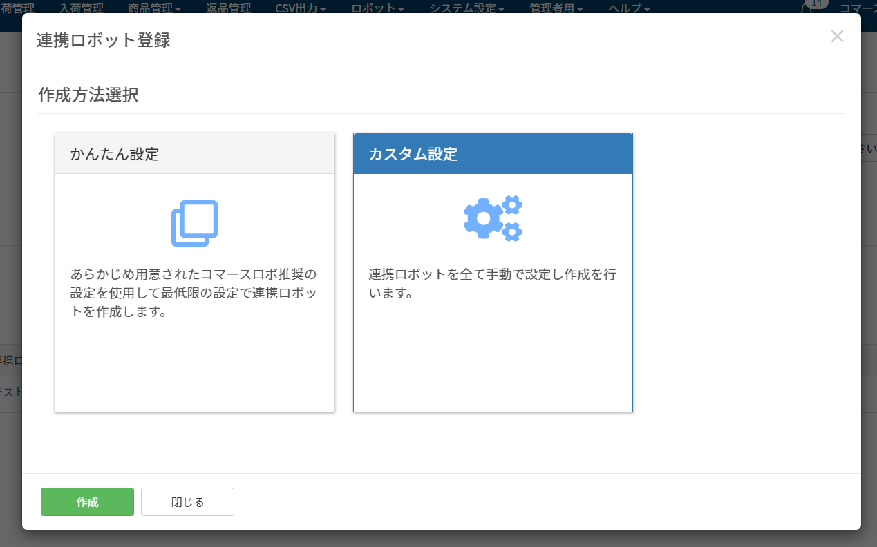877x547 pixels.
Task: Click the 作成方法選択 heading
Action: coord(88,95)
